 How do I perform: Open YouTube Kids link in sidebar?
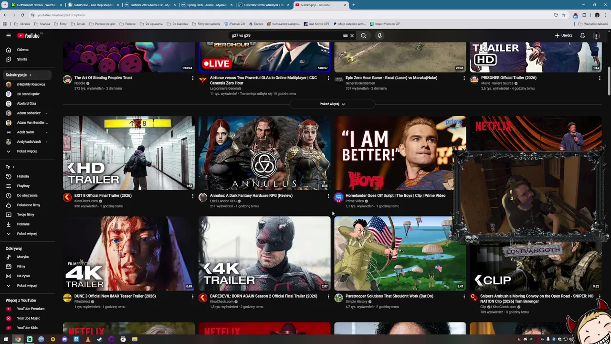point(27,328)
